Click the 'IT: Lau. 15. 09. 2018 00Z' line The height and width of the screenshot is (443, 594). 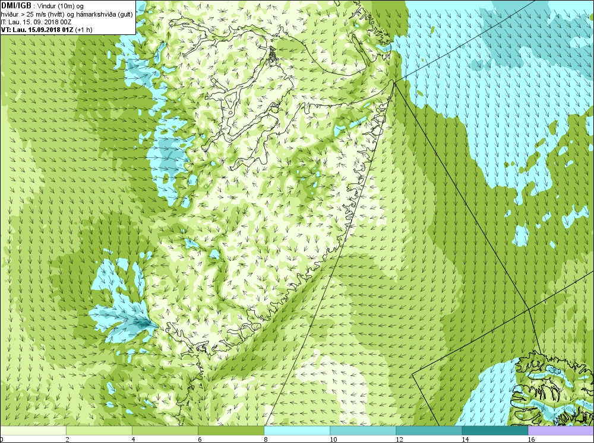tap(36, 22)
